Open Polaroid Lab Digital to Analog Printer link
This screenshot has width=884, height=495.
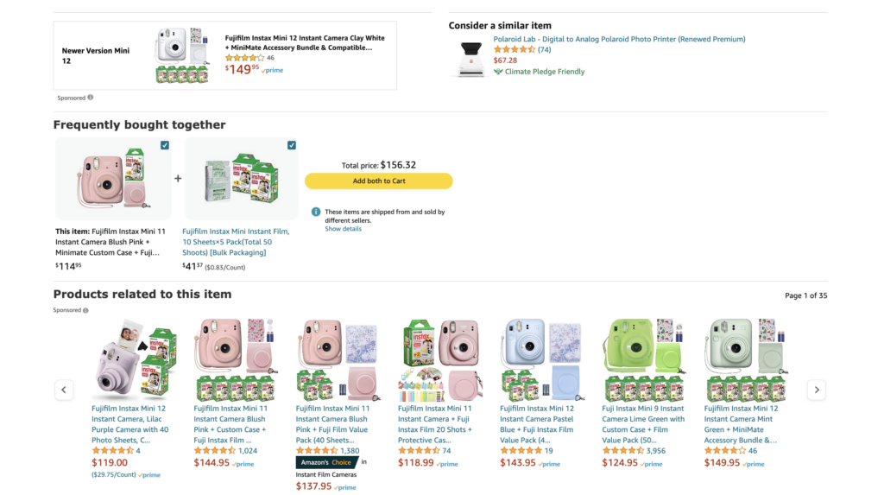pyautogui.click(x=619, y=39)
